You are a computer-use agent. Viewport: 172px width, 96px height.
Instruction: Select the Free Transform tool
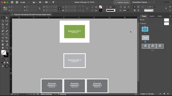point(7,38)
